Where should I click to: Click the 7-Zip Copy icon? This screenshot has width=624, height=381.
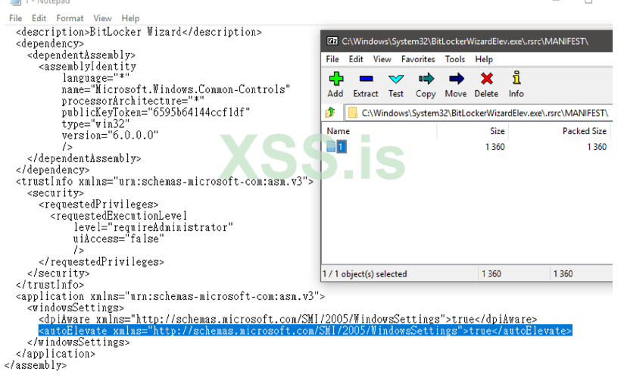tap(426, 79)
